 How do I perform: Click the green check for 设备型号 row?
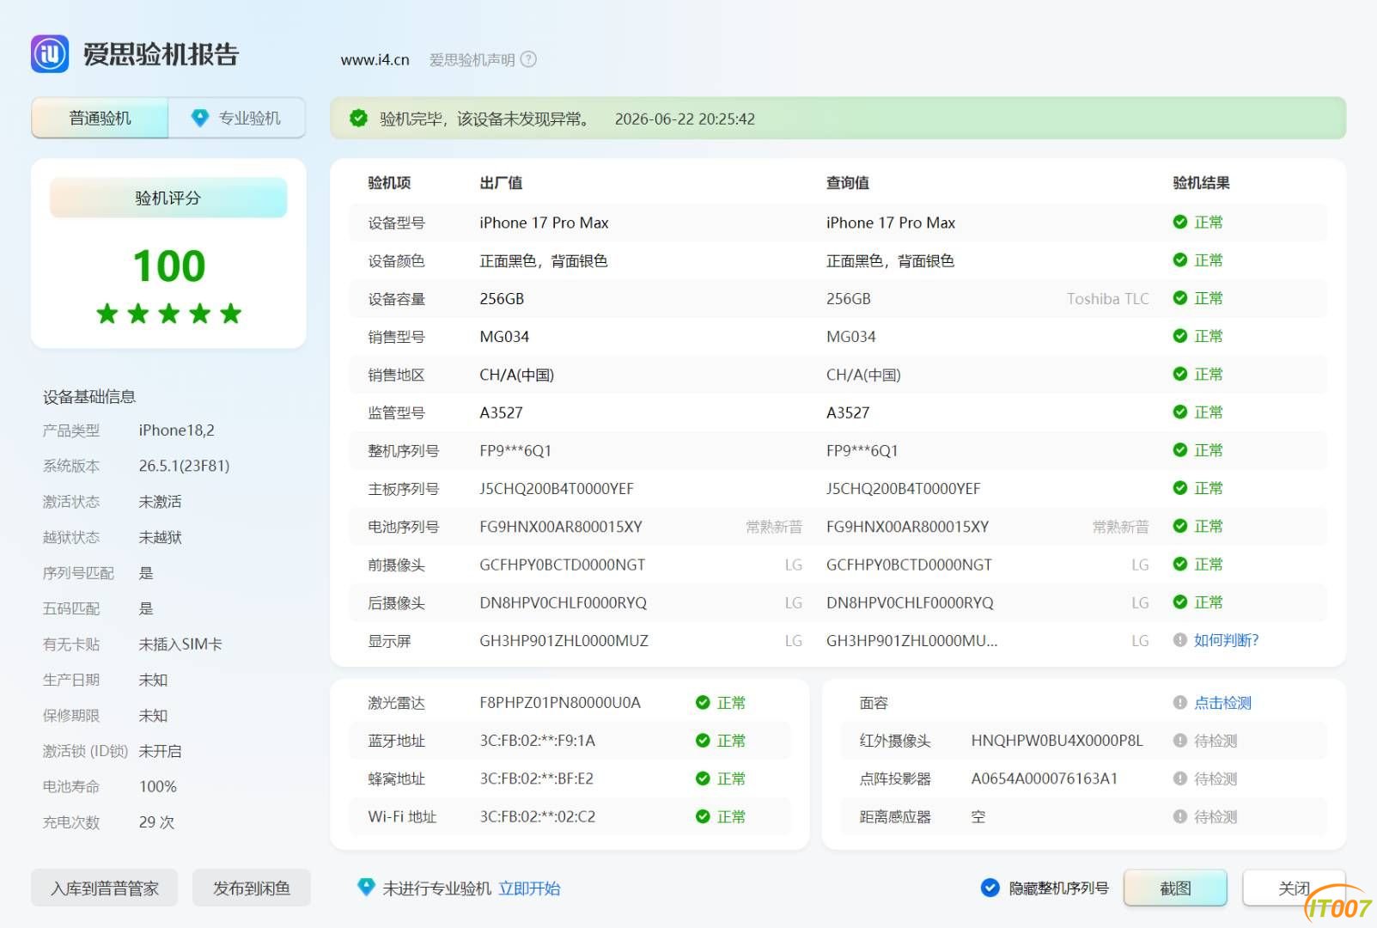pos(1180,222)
